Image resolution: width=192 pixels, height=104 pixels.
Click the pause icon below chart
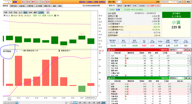point(66,103)
